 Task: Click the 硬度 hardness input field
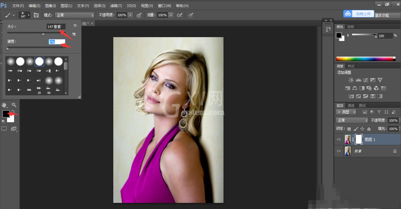coord(57,42)
